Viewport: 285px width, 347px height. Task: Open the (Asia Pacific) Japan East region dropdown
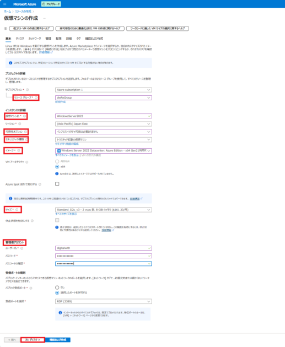[104, 124]
